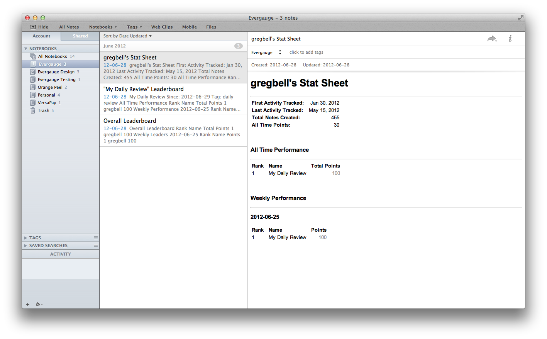Click the June 2012 group header

coord(173,46)
